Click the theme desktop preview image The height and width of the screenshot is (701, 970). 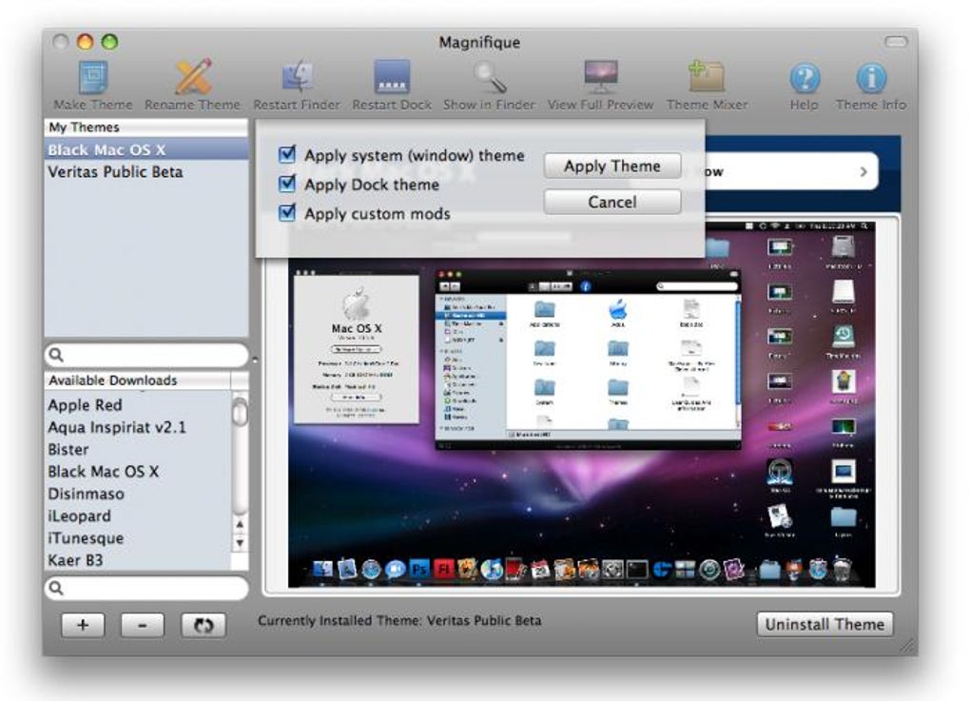tap(581, 405)
